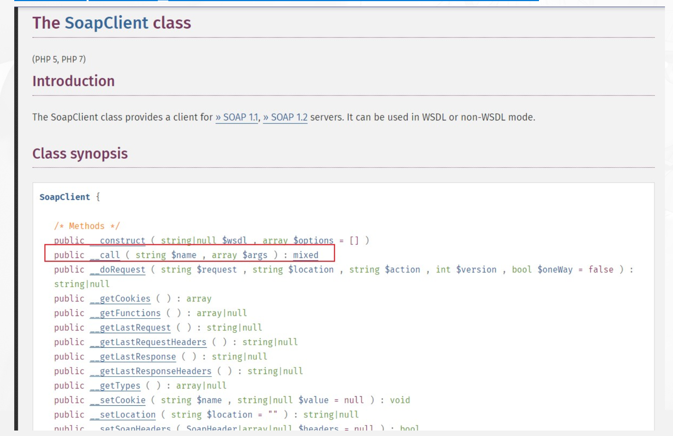Open the __getLastRequestHeaders method link
This screenshot has width=673, height=436.
[x=148, y=342]
